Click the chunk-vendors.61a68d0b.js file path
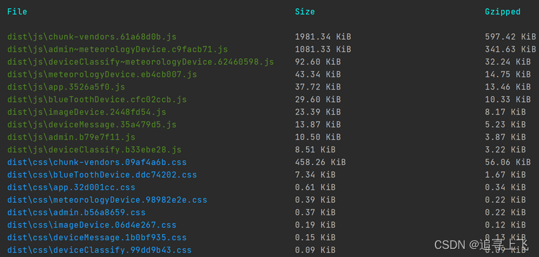Image resolution: width=539 pixels, height=257 pixels. [x=92, y=37]
